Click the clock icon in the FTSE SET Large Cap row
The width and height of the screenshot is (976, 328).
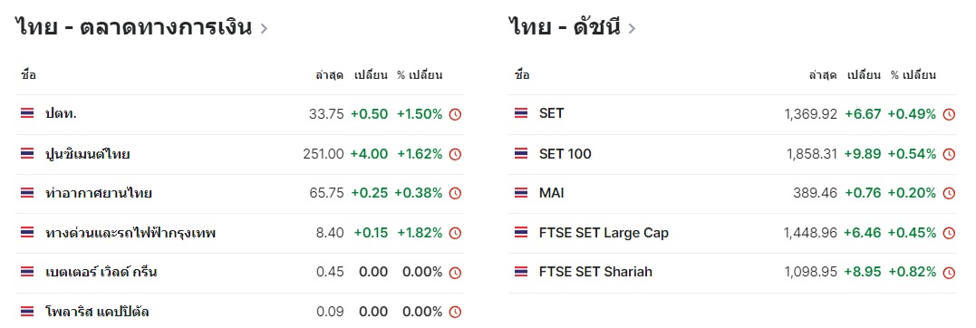tap(949, 234)
